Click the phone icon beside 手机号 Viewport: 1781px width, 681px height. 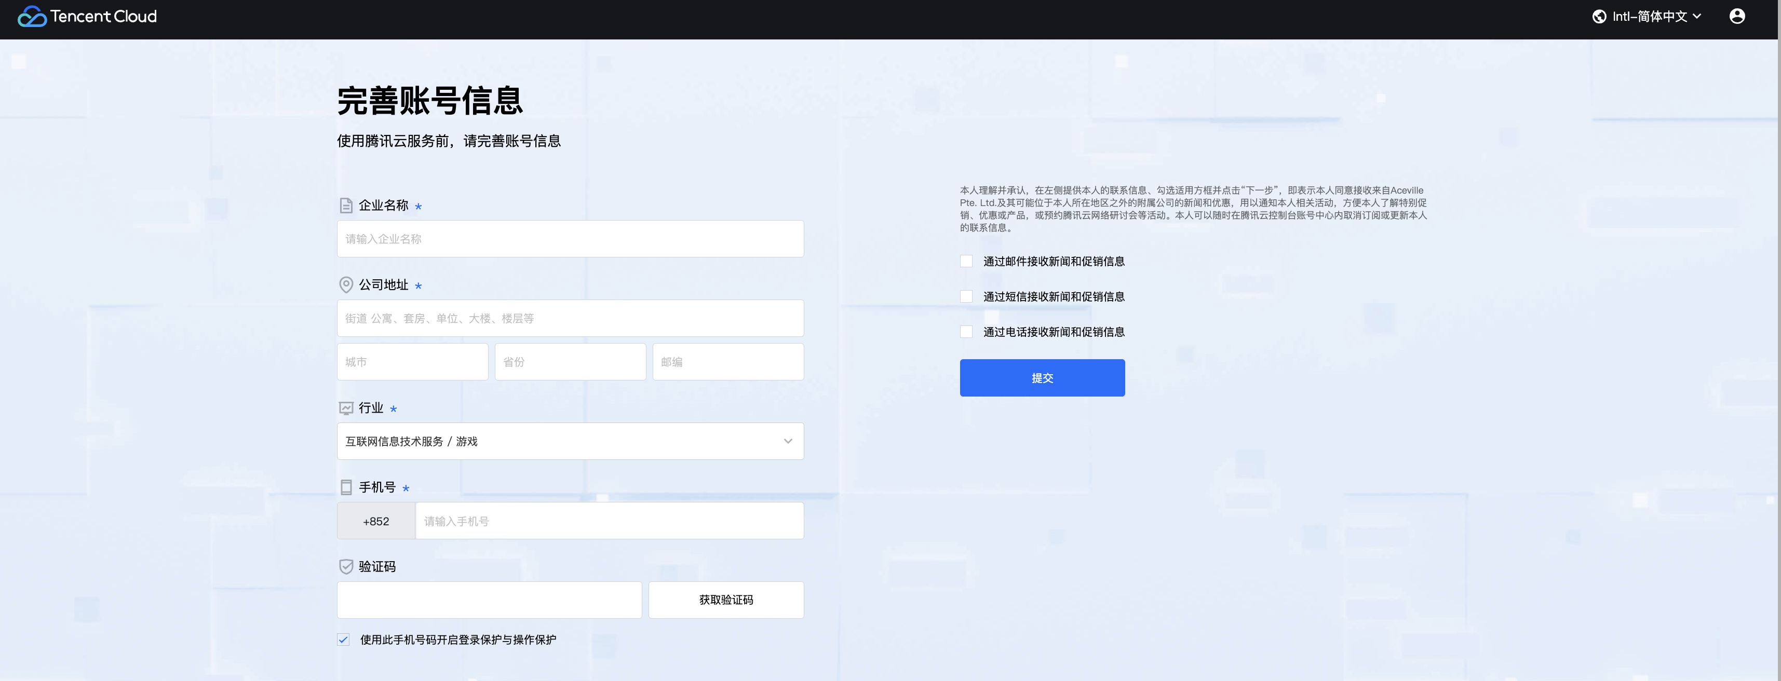(346, 487)
